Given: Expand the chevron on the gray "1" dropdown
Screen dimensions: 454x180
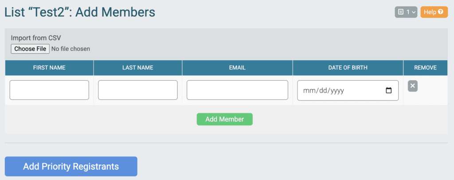Looking at the screenshot, I should click(413, 12).
